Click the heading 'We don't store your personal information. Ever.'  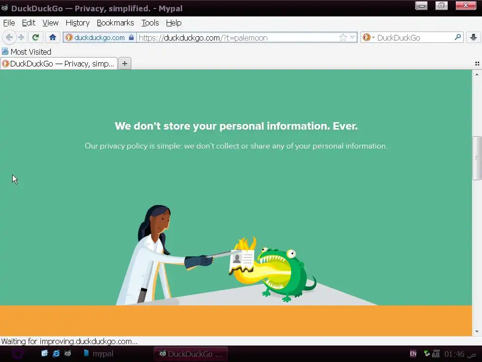pyautogui.click(x=236, y=126)
